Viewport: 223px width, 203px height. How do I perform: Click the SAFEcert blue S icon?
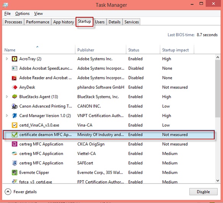click(x=15, y=163)
